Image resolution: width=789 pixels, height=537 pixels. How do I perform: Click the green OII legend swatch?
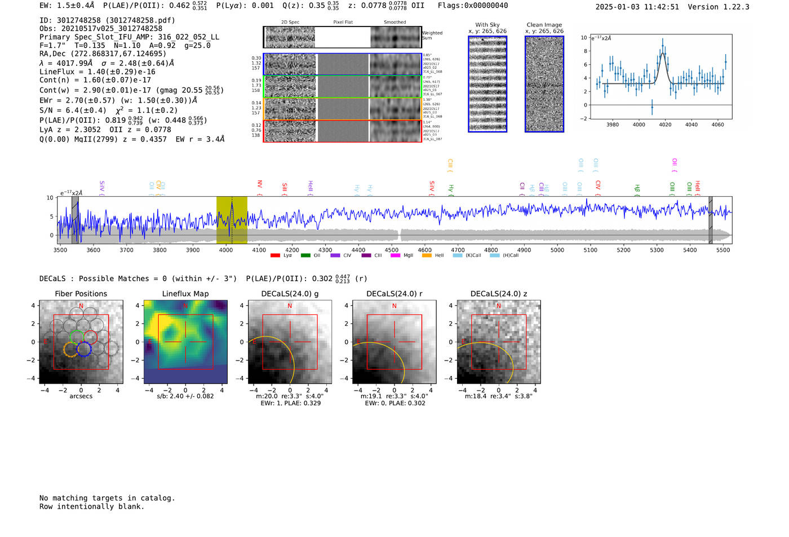(x=305, y=256)
